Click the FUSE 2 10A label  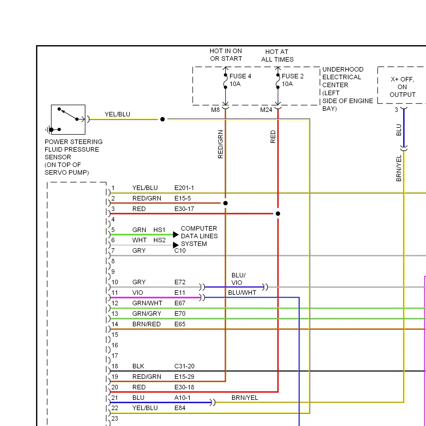click(x=293, y=80)
